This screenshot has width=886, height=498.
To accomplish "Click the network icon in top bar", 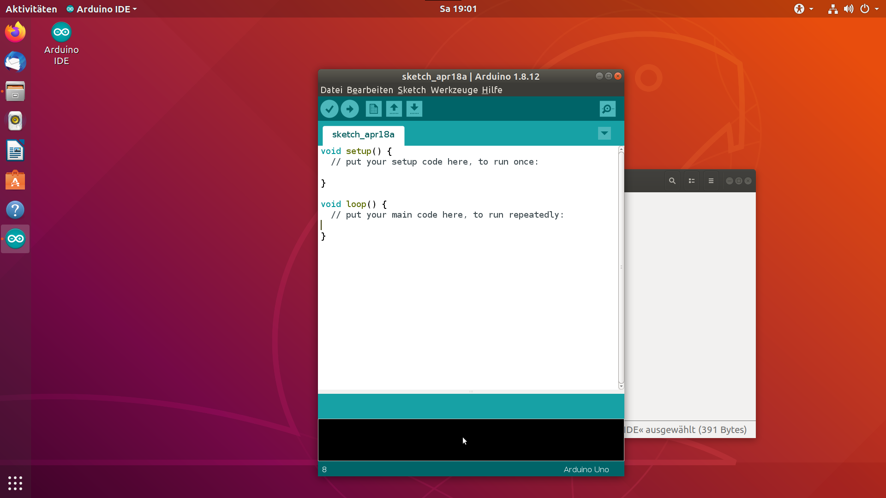I will click(x=833, y=9).
